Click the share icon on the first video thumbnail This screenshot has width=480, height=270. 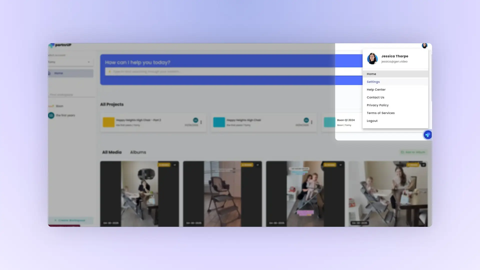click(x=175, y=165)
